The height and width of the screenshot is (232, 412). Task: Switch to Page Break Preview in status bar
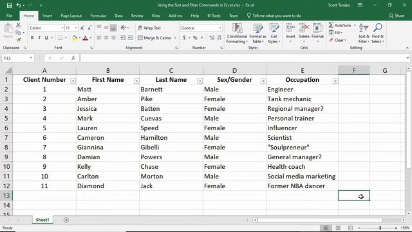[350, 227]
